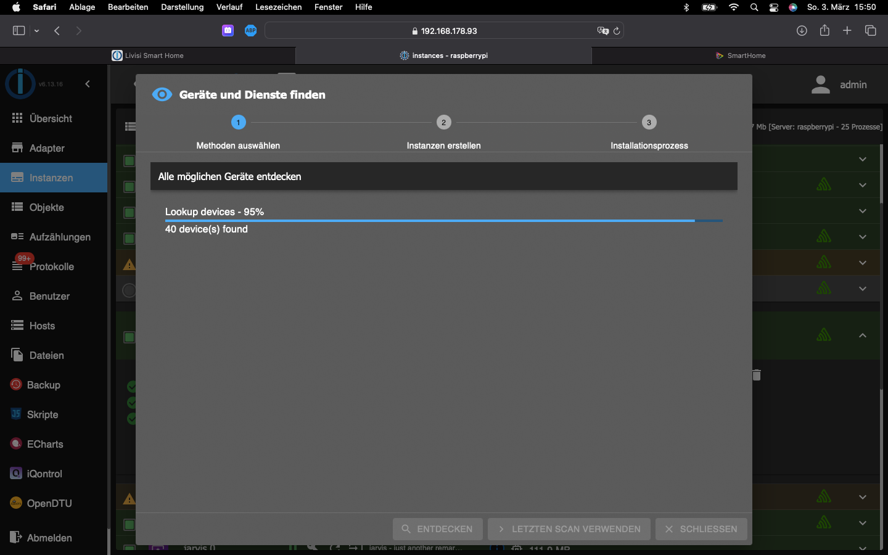Open the Safari downloads icon
Image resolution: width=888 pixels, height=555 pixels.
pyautogui.click(x=802, y=31)
